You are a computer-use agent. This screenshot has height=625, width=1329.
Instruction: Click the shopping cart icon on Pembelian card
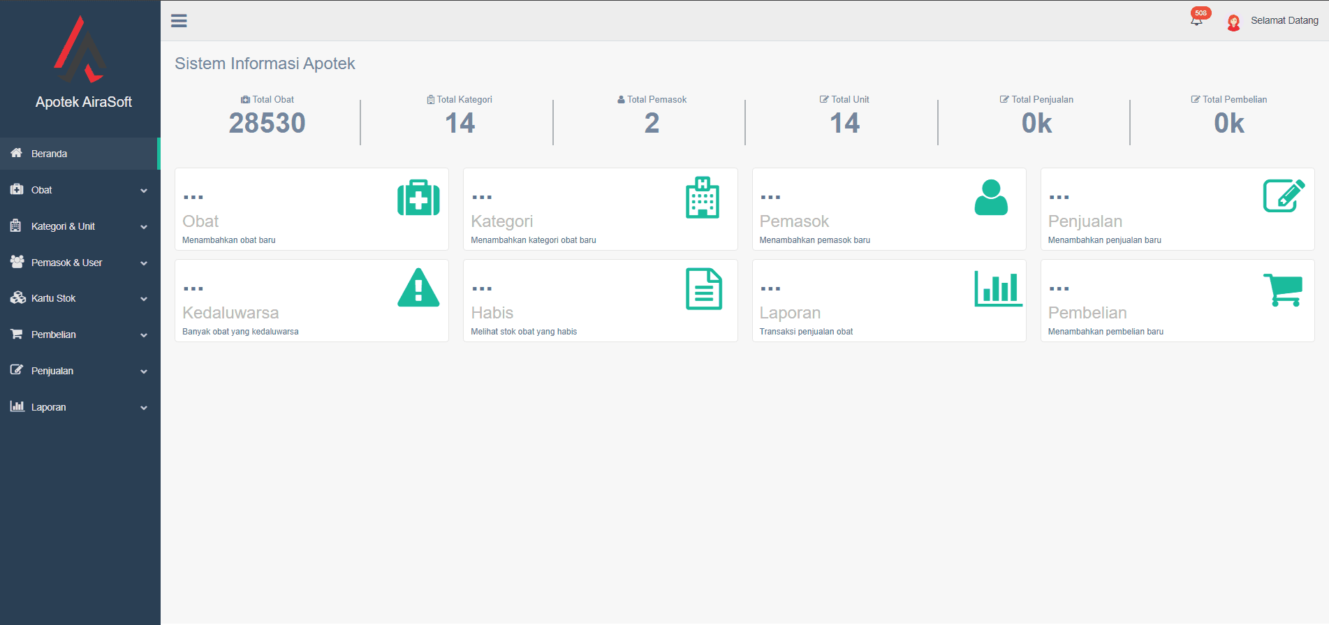pos(1283,289)
